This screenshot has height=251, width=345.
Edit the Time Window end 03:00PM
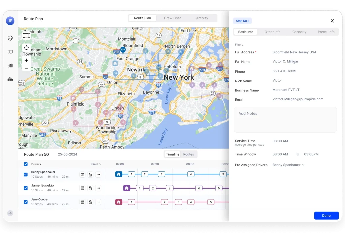pyautogui.click(x=311, y=154)
